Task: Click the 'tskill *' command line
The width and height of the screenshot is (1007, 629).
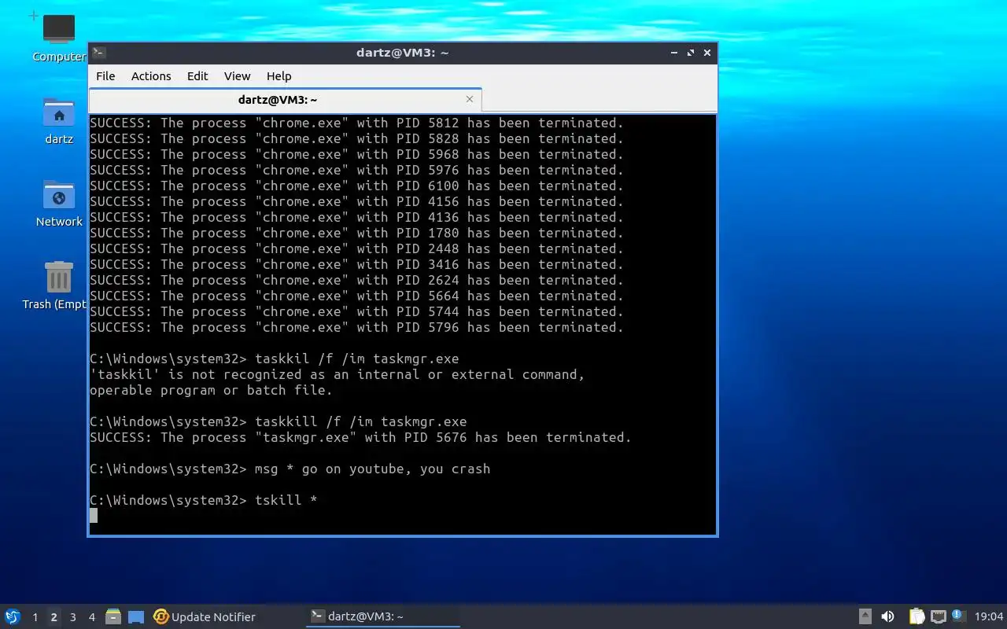Action: [204, 500]
